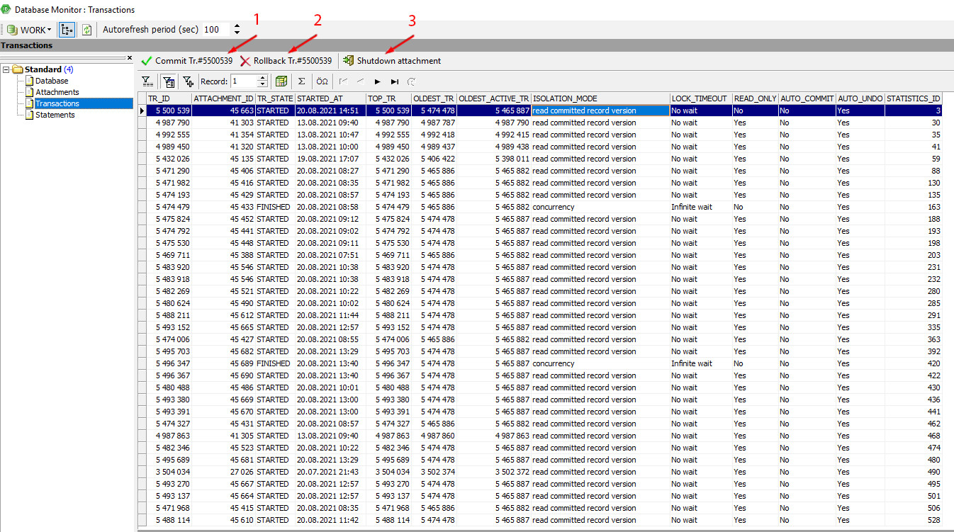Click STARTED_AT column header

pos(330,98)
